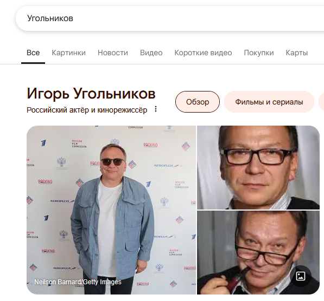Open the Покупки tab
The image size is (324, 301).
259,53
